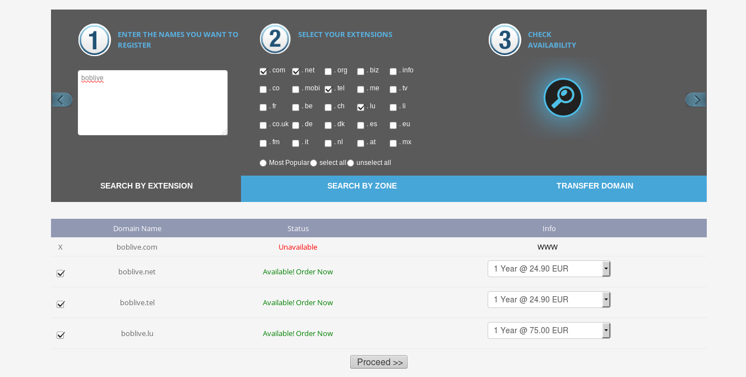Click the textarea resize grip corner
746x377 pixels.
click(224, 132)
